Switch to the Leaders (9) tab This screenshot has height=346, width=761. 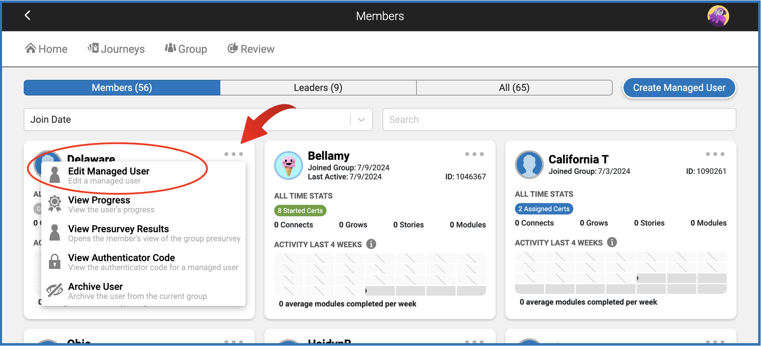[318, 88]
